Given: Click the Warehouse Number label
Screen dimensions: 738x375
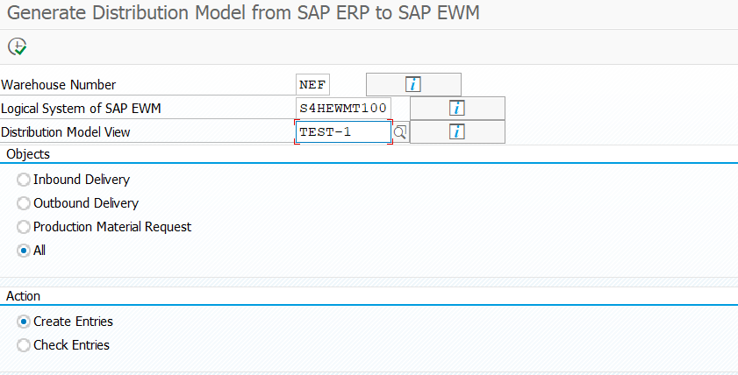Looking at the screenshot, I should click(x=59, y=85).
